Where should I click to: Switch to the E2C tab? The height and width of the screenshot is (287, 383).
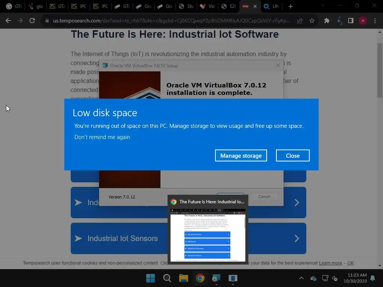point(229,6)
